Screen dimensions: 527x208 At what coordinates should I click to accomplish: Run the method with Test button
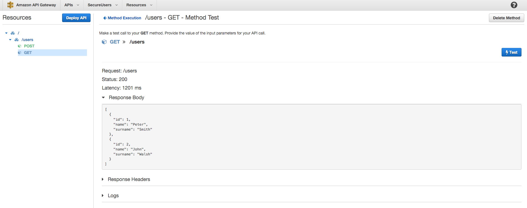click(x=511, y=52)
